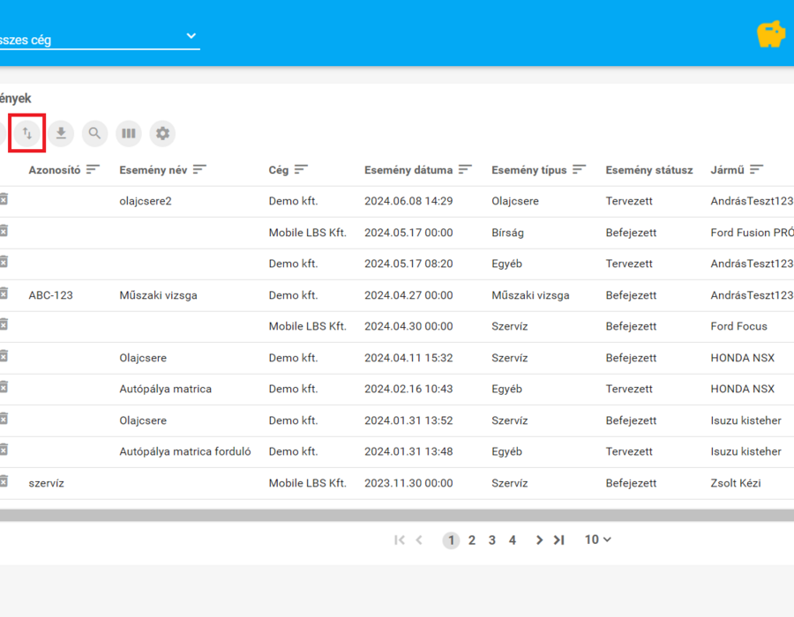The height and width of the screenshot is (617, 794).
Task: Click the 2024.02.16 10:43 date cell
Action: tap(408, 389)
